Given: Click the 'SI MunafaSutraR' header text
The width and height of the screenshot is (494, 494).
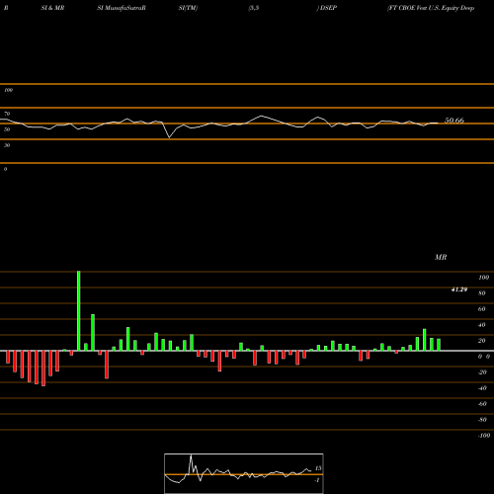Looking at the screenshot, I should [122, 8].
